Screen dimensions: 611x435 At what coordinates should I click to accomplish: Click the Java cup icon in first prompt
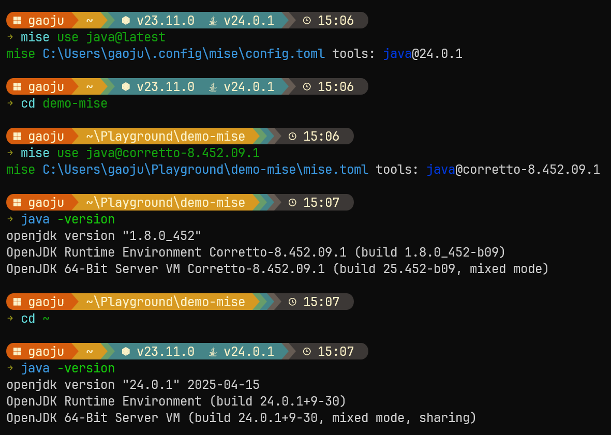pos(213,20)
